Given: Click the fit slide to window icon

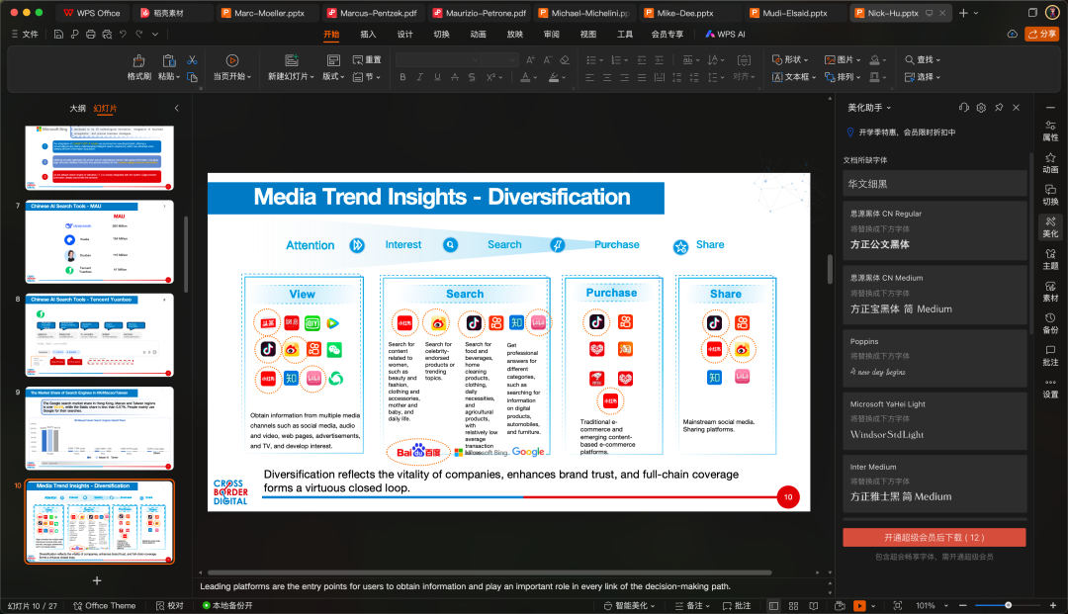Looking at the screenshot, I should click(x=897, y=605).
